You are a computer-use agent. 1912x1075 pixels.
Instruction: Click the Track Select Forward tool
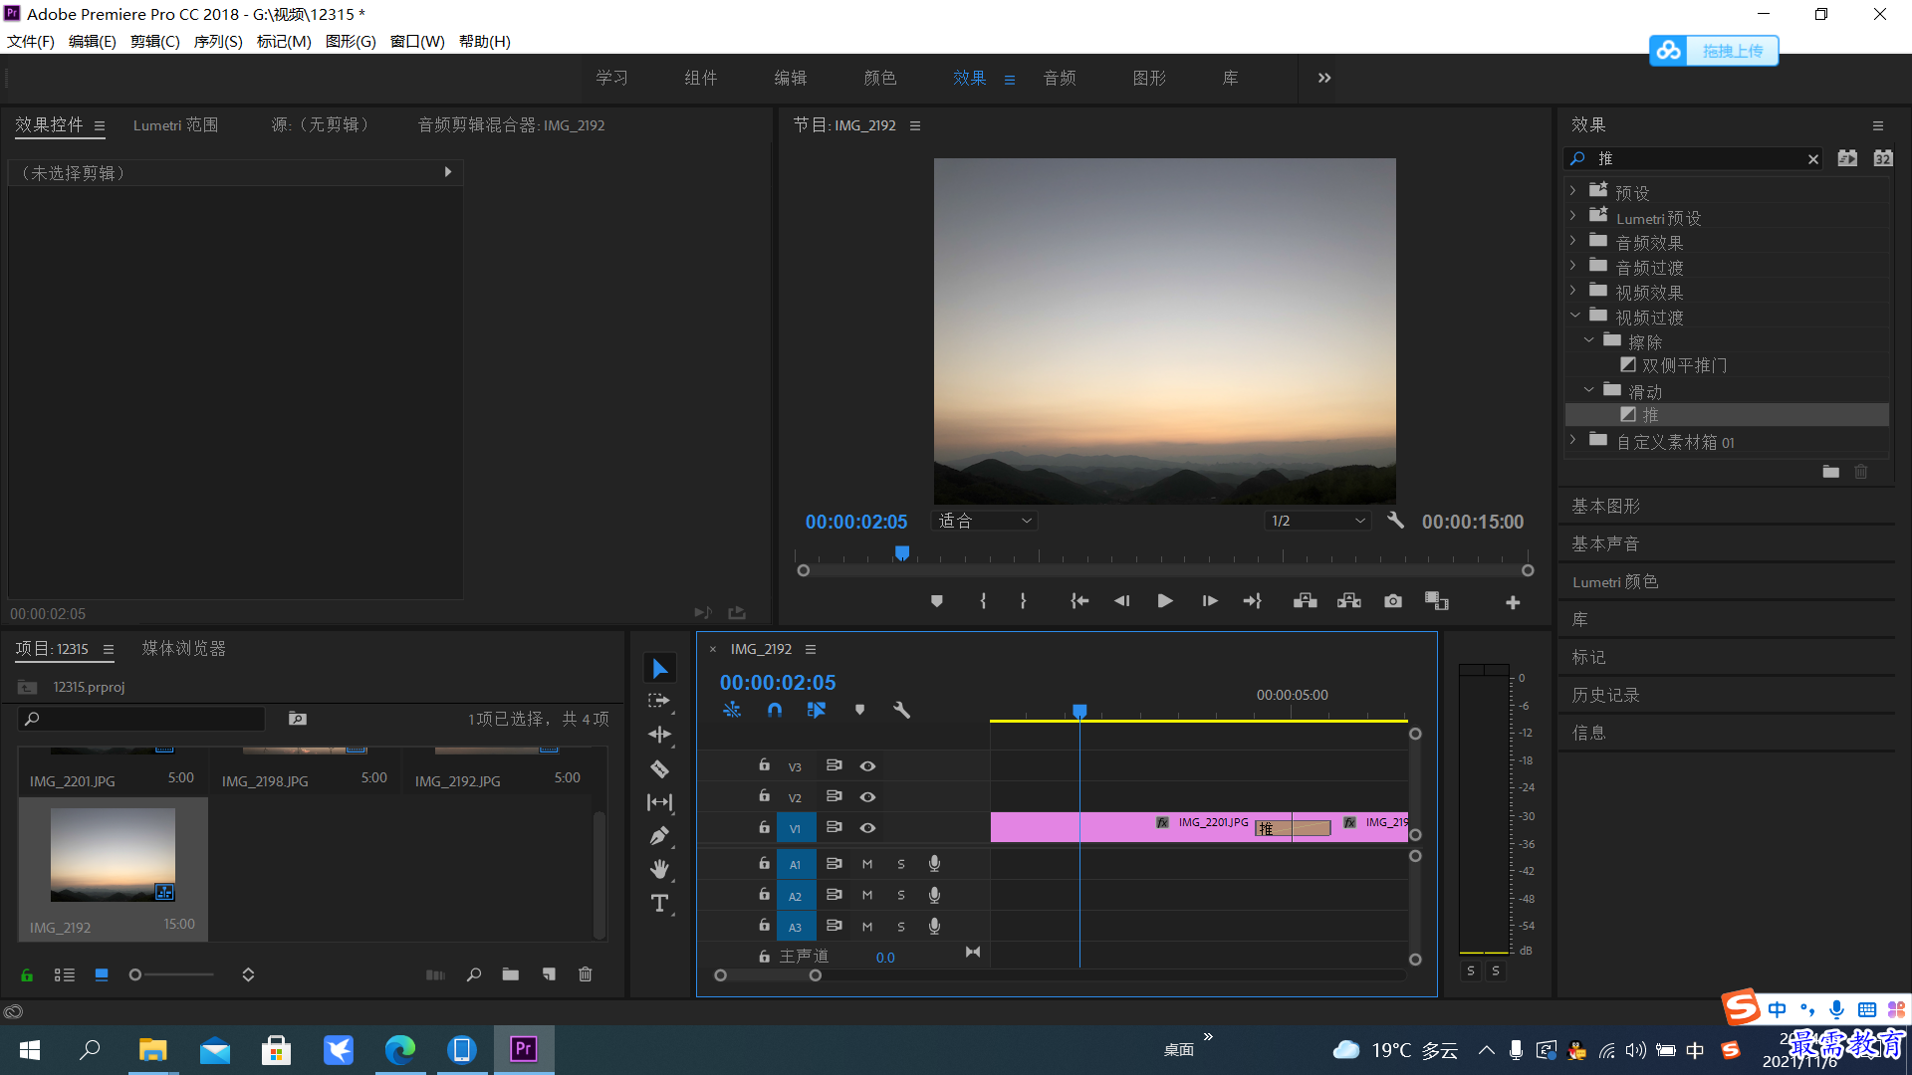[662, 702]
